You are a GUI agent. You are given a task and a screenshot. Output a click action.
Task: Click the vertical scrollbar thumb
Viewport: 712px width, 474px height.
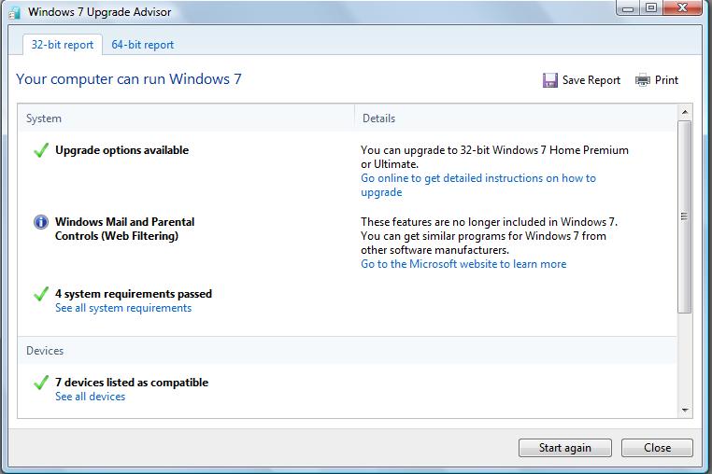(685, 216)
